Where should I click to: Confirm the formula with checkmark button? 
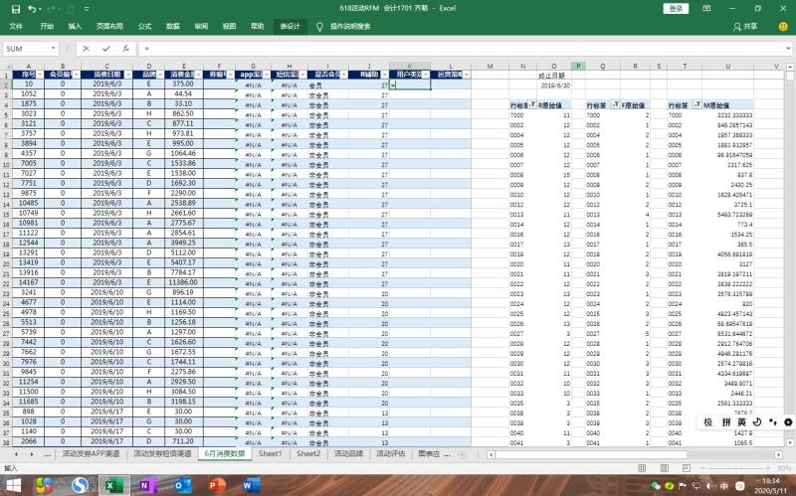(x=106, y=48)
